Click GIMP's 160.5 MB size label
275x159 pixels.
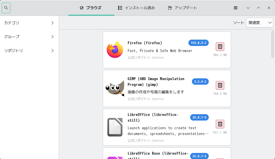tap(220, 94)
